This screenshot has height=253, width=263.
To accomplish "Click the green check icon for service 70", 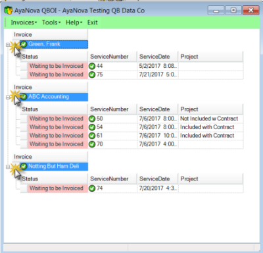I will click(92, 144).
